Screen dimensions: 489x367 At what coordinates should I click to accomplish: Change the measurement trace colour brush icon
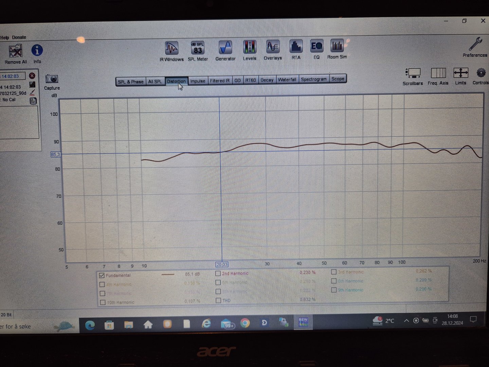pos(32,92)
